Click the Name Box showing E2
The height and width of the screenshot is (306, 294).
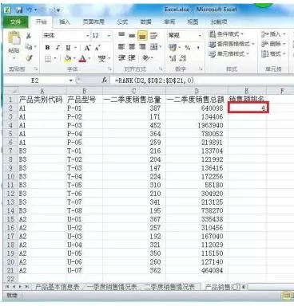(35, 80)
